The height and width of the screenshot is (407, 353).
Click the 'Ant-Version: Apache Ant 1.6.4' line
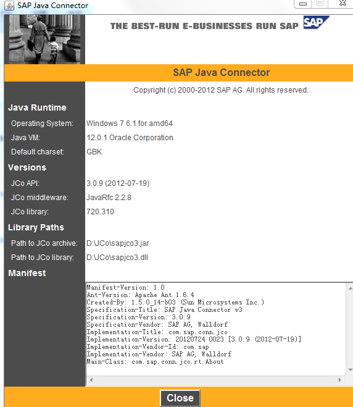coord(140,295)
